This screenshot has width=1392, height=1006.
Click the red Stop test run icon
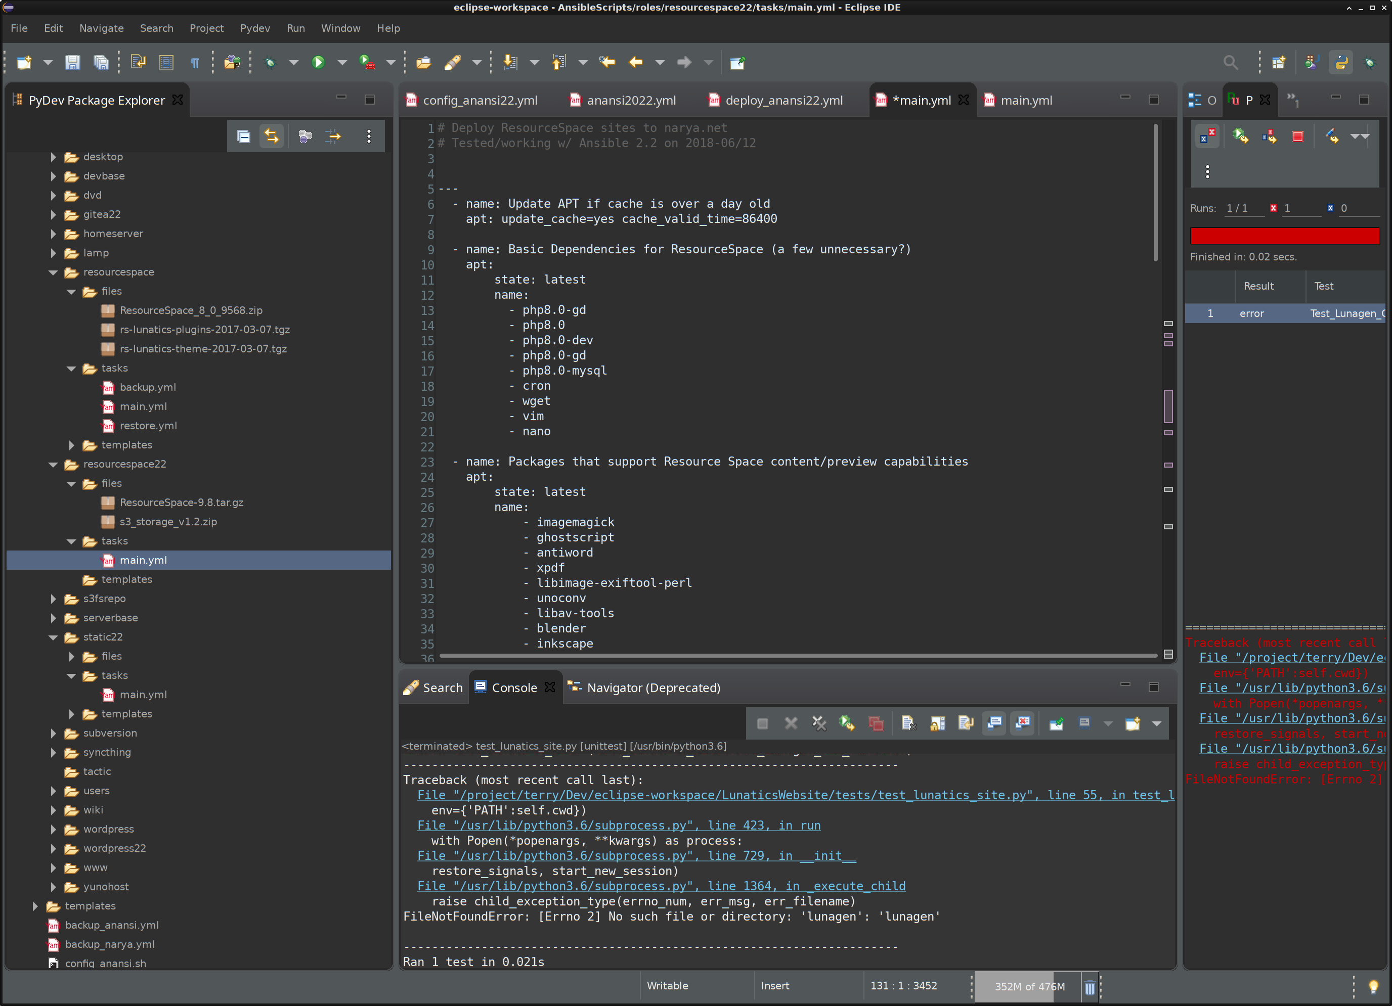coord(1297,136)
